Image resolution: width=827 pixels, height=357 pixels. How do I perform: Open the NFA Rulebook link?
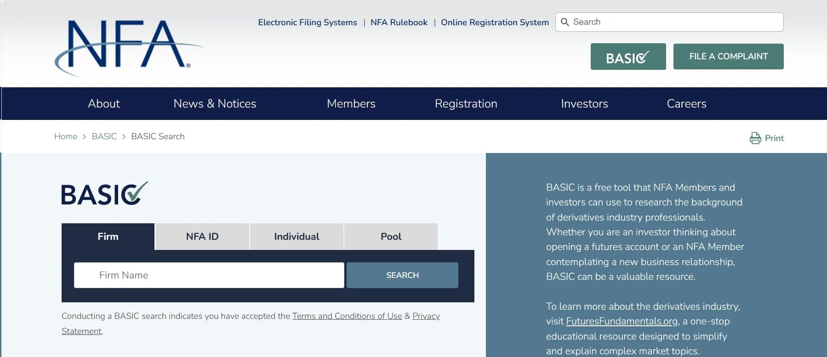[x=399, y=23]
